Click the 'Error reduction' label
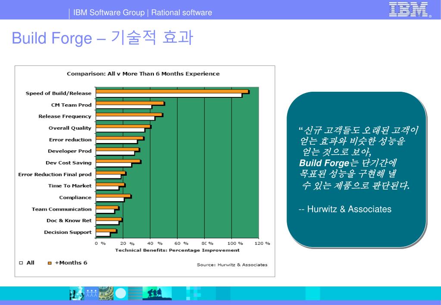441x305 pixels. point(70,140)
